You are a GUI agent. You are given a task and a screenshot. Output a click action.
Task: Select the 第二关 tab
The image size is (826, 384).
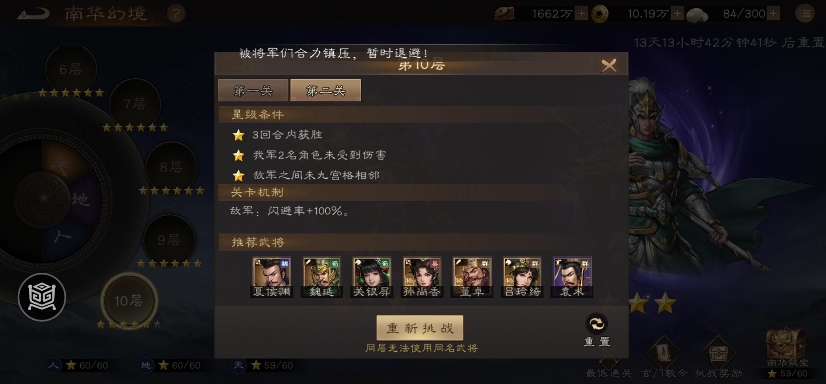click(326, 90)
